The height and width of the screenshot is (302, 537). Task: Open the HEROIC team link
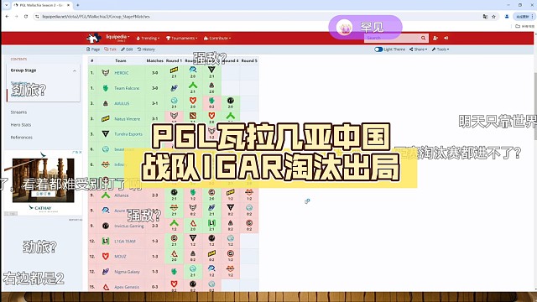122,73
